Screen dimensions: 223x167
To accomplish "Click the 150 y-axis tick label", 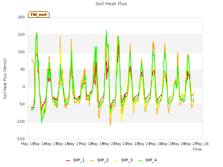I will coord(21,35).
